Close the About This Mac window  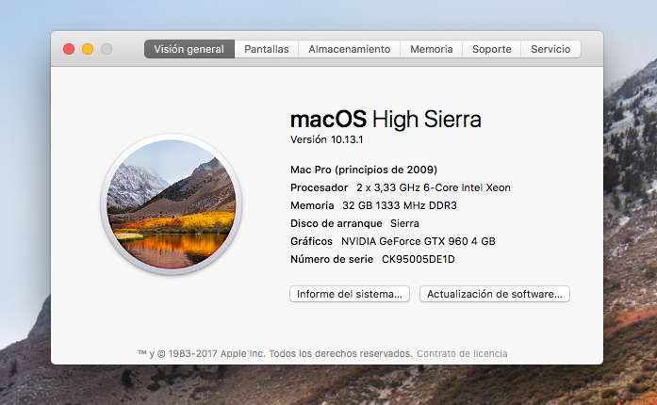point(69,49)
